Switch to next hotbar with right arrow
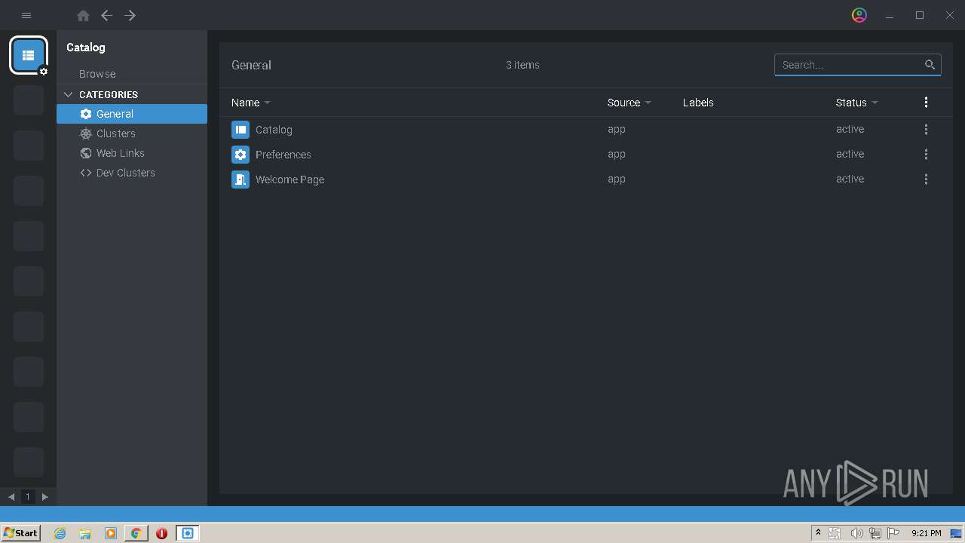Viewport: 965px width, 543px height. tap(45, 496)
